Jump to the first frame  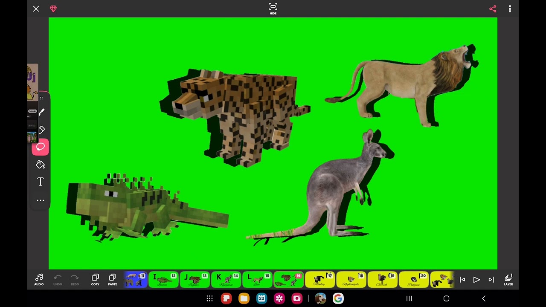[x=462, y=280]
